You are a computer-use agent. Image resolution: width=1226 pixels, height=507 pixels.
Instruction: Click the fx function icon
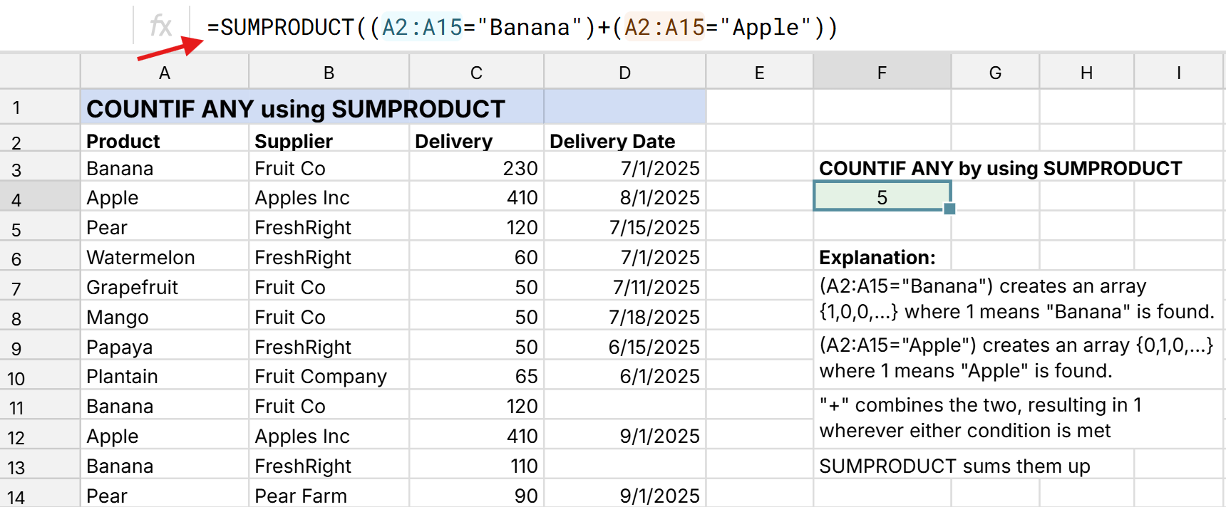point(160,27)
